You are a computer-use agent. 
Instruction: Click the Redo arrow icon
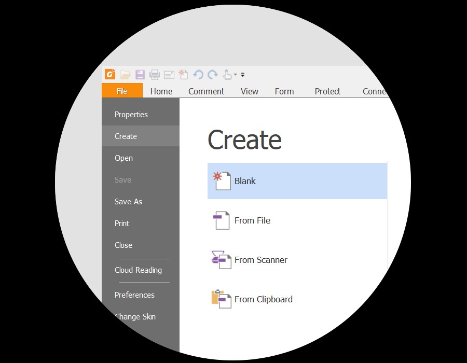[x=213, y=75]
